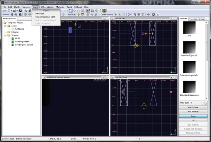This screenshot has width=211, height=142.
Task: Click the first Surfaces toolbar icon
Action: point(78,15)
